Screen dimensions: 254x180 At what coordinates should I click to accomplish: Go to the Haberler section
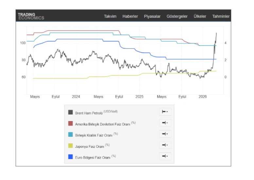pos(130,16)
